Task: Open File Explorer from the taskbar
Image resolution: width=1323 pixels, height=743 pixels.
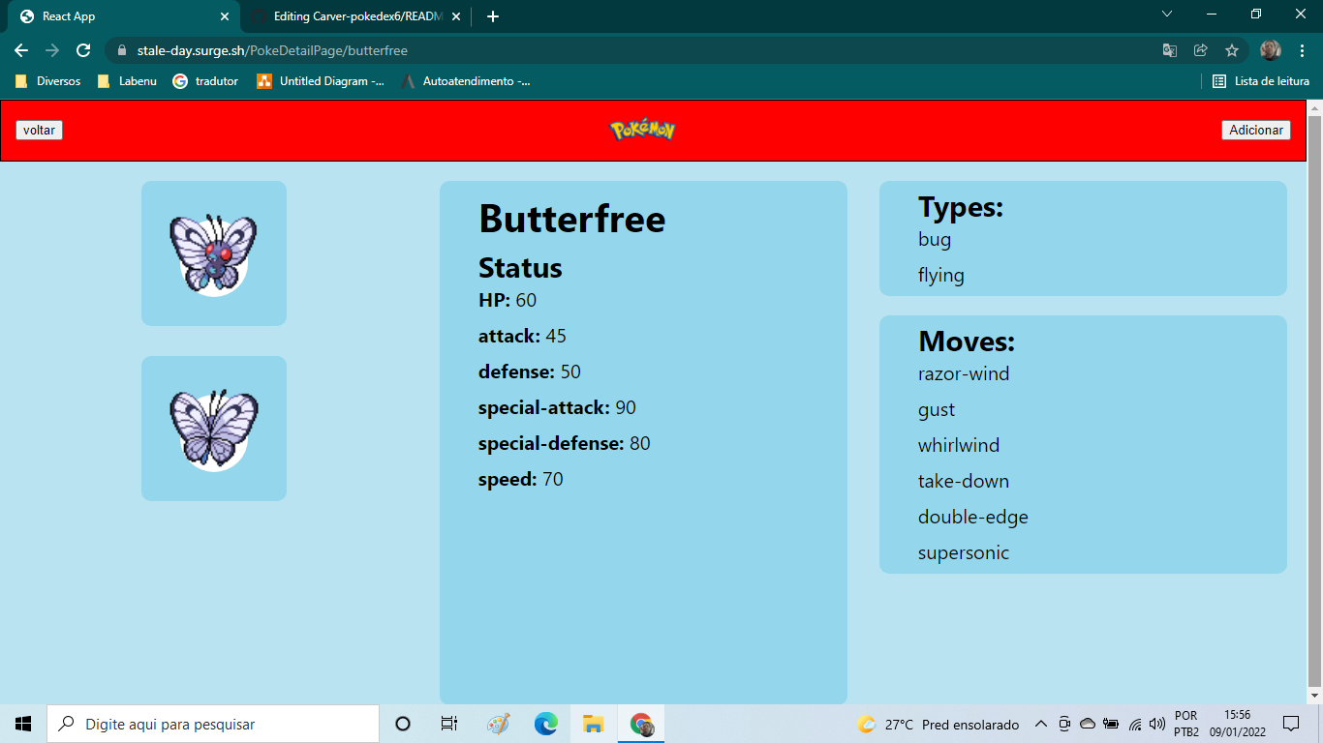Action: [x=594, y=724]
